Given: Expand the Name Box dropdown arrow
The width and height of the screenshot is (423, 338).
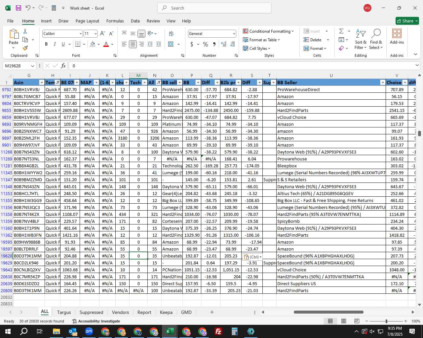Looking at the screenshot, I should pyautogui.click(x=32, y=66).
